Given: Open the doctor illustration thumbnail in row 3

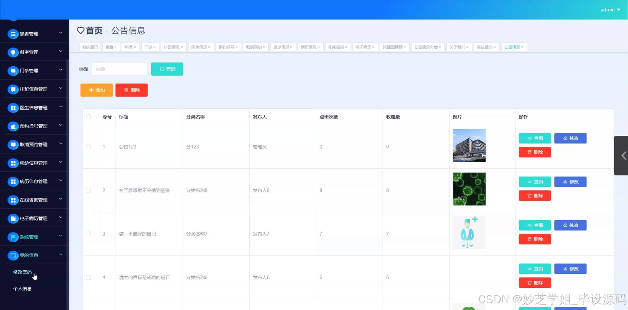Looking at the screenshot, I should (x=469, y=232).
